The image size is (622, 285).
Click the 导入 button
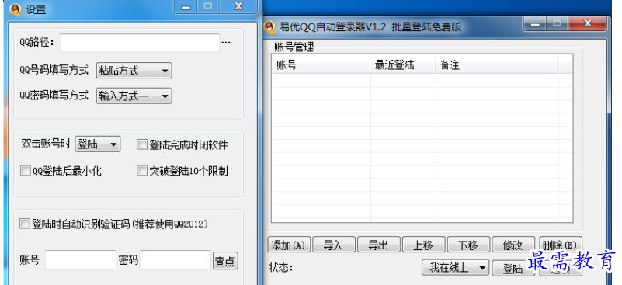(333, 245)
